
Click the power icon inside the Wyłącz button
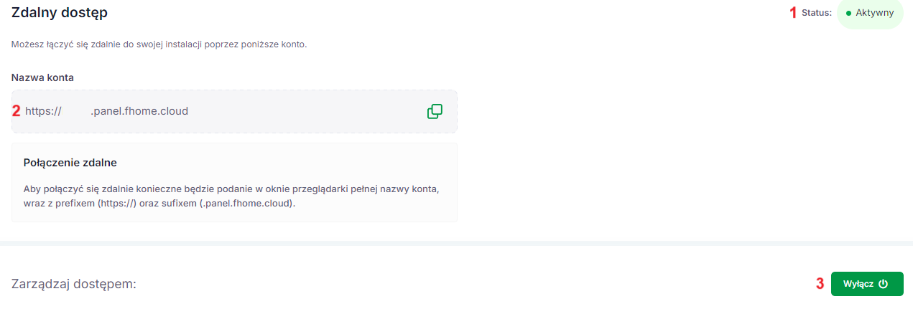coord(884,284)
